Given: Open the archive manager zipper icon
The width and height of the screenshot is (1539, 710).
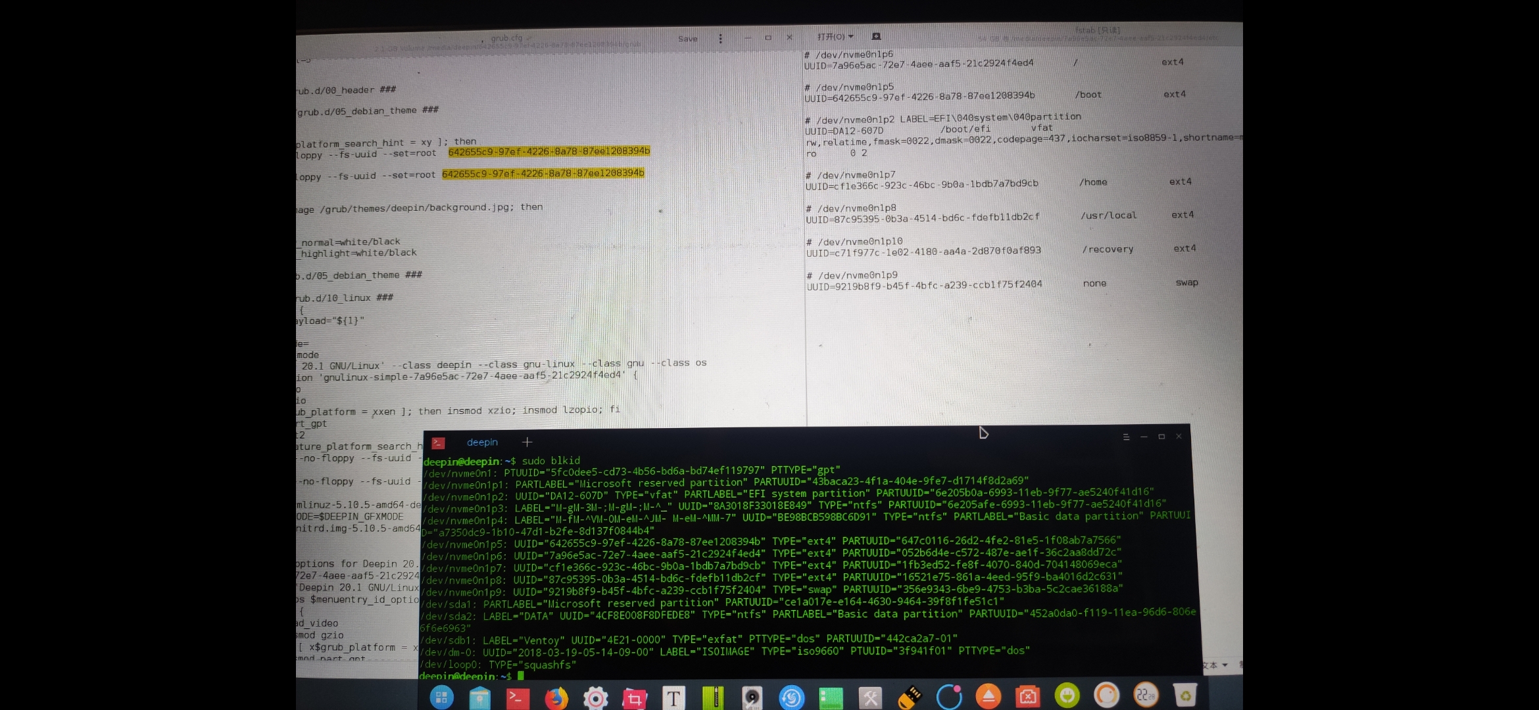Looking at the screenshot, I should (x=713, y=698).
